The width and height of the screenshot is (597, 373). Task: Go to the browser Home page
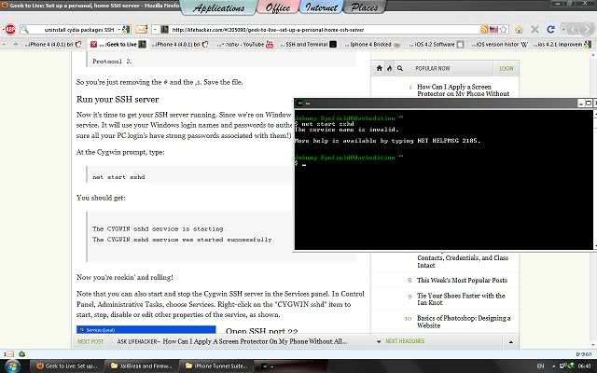tap(519, 29)
